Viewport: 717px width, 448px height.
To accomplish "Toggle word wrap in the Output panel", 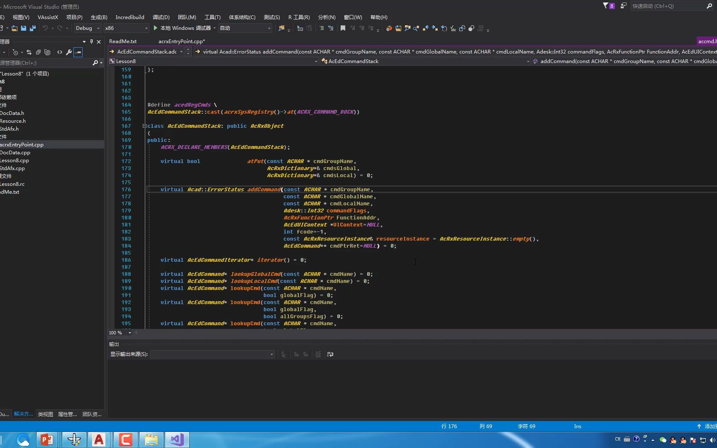I will 330,354.
